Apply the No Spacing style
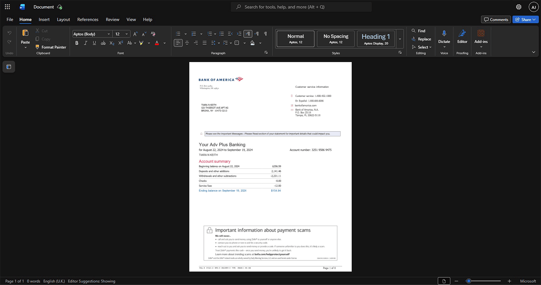Image resolution: width=541 pixels, height=285 pixels. click(336, 39)
